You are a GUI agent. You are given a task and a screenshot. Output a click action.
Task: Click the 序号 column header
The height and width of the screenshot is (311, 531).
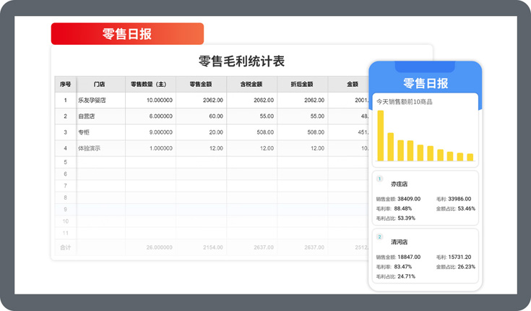click(65, 84)
